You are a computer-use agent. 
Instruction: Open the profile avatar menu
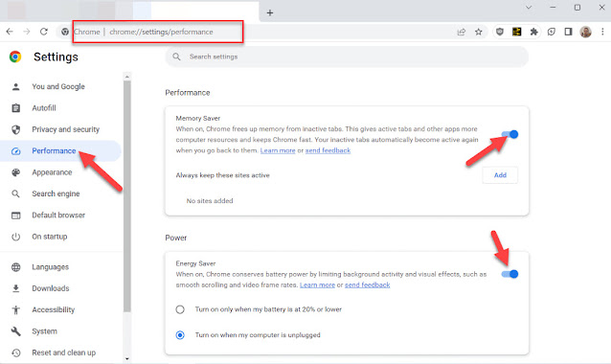point(585,32)
